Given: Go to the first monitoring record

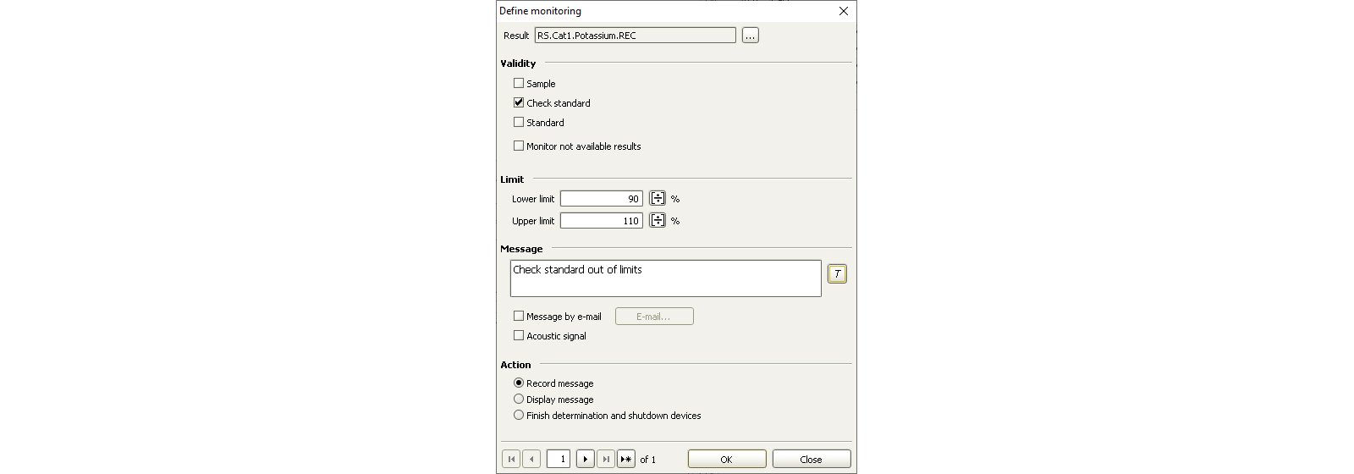Looking at the screenshot, I should click(511, 459).
